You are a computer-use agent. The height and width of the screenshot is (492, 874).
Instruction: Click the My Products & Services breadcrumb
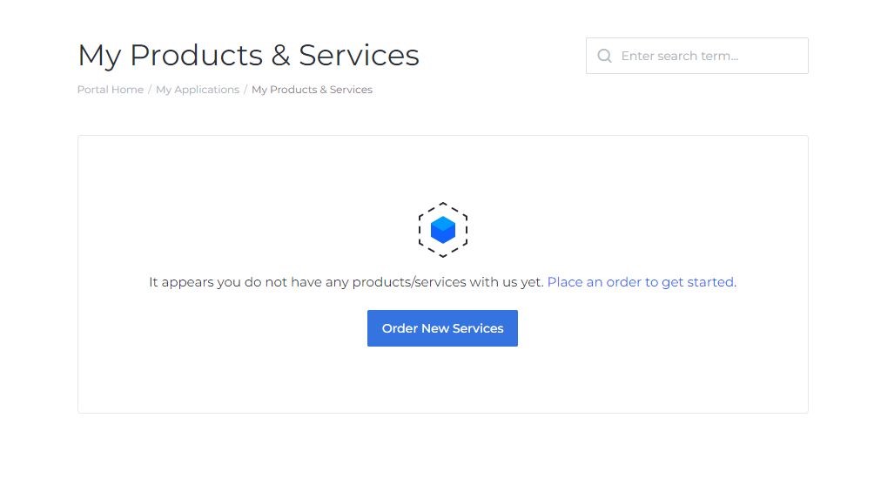[312, 90]
